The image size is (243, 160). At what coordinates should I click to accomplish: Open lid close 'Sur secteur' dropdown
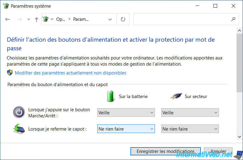[x=190, y=129]
